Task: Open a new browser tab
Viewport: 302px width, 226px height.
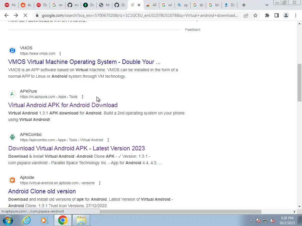Action: (244, 5)
